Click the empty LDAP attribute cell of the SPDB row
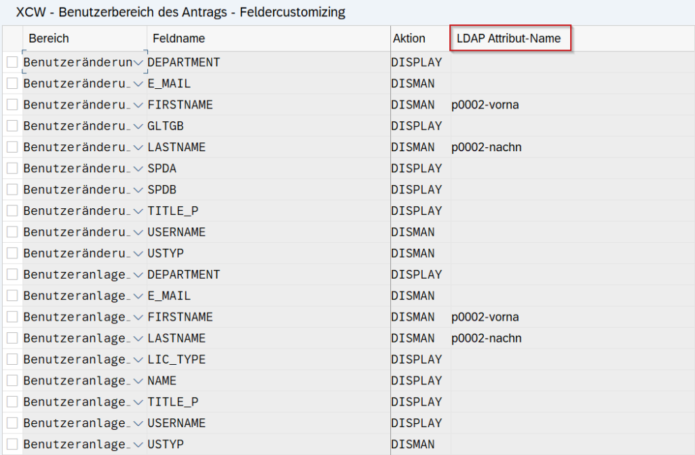Screen dimensions: 695x455 (571, 190)
